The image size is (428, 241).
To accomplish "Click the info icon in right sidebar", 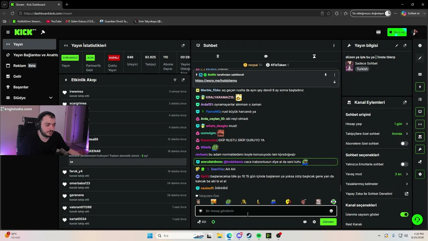I will click(x=420, y=46).
